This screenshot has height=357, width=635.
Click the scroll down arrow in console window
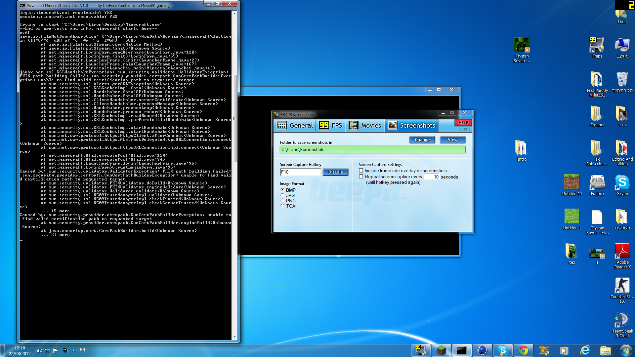pyautogui.click(x=234, y=337)
